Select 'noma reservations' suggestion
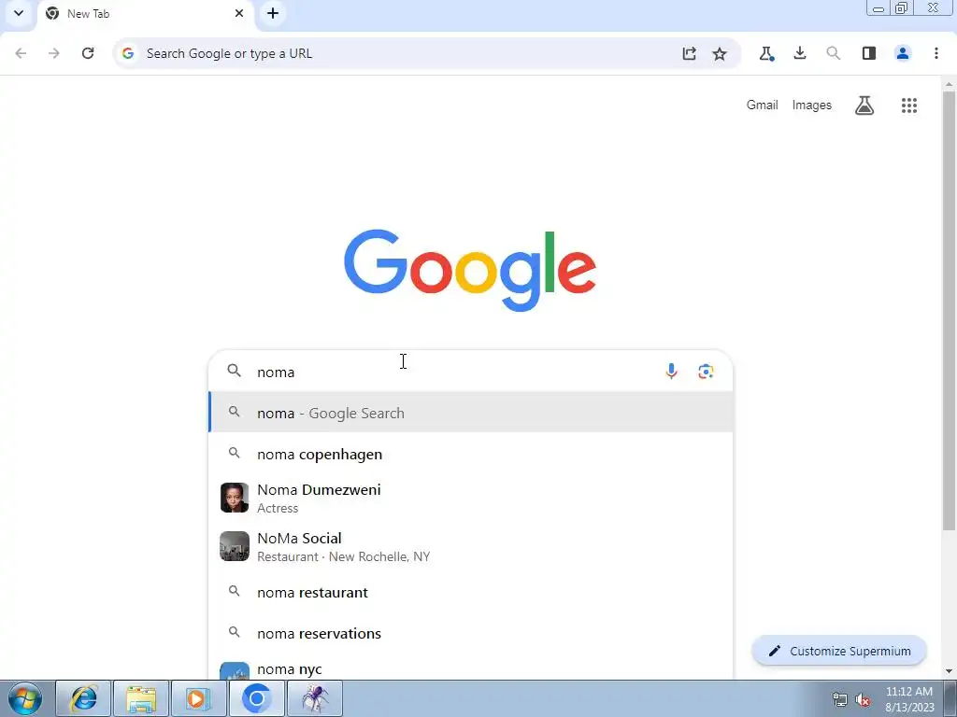The width and height of the screenshot is (957, 717). click(471, 634)
